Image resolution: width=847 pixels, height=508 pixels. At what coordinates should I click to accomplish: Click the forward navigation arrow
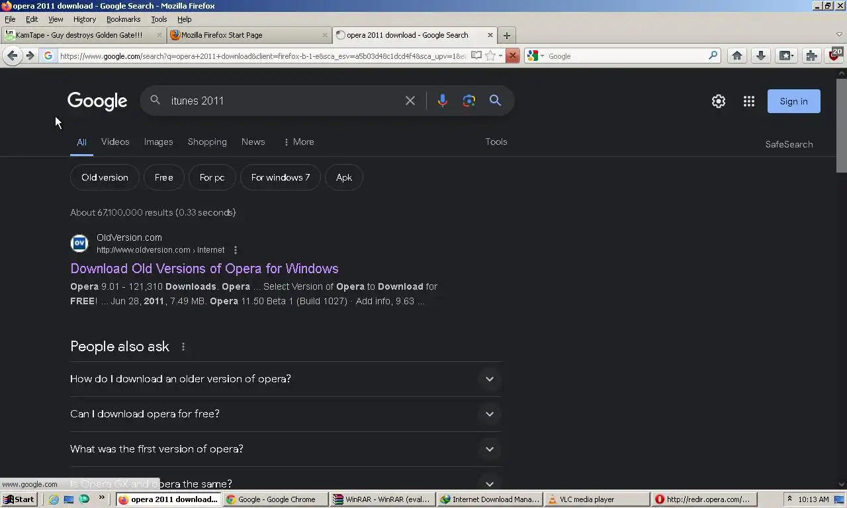point(30,56)
